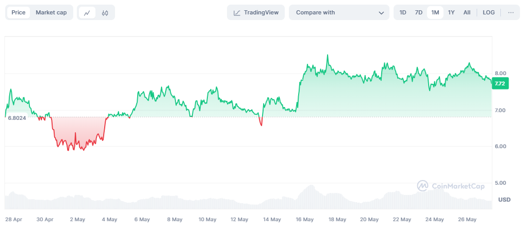This screenshot has height=232, width=521.
Task: Toggle the LOG scale option
Action: coord(489,12)
